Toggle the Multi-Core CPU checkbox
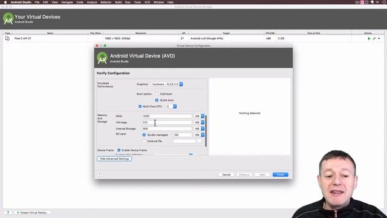Viewport: 387px width, 218px height. 140,107
